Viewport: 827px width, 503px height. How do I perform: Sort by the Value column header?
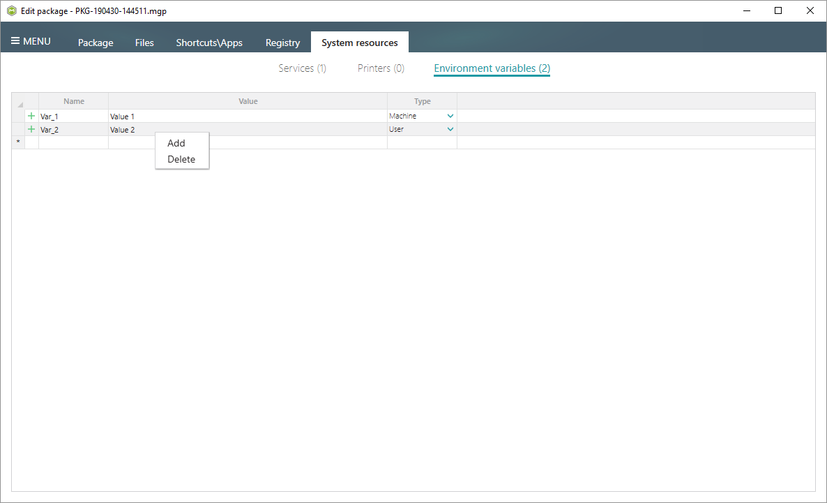pyautogui.click(x=248, y=101)
